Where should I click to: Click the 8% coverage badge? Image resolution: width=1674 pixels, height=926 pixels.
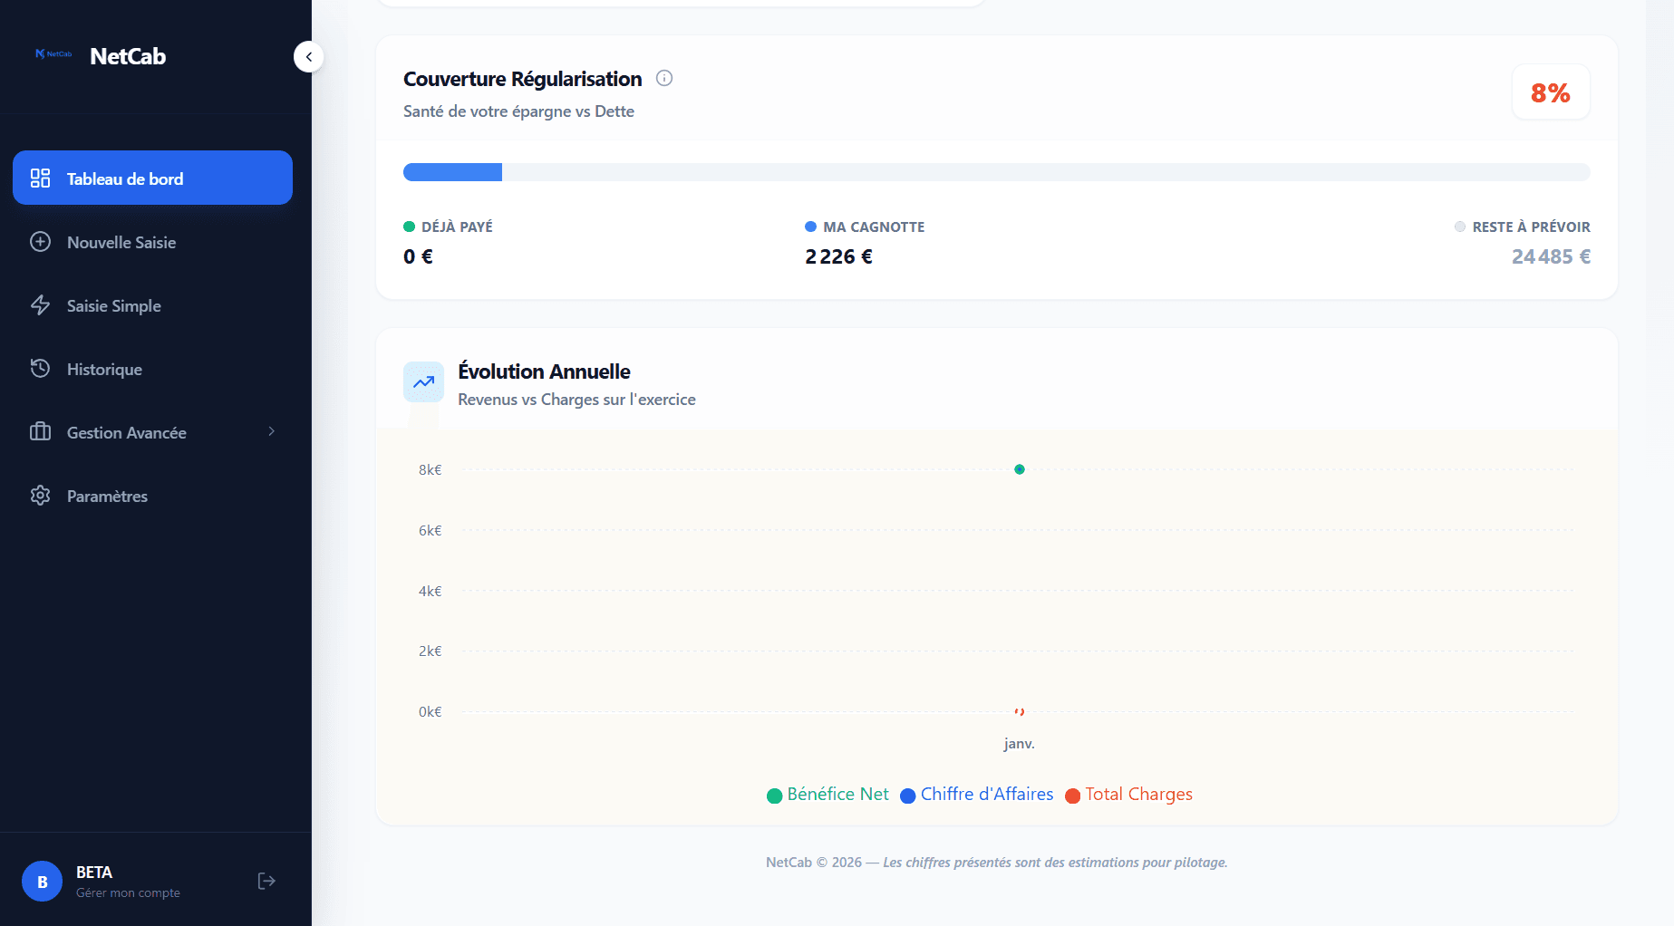click(x=1550, y=92)
